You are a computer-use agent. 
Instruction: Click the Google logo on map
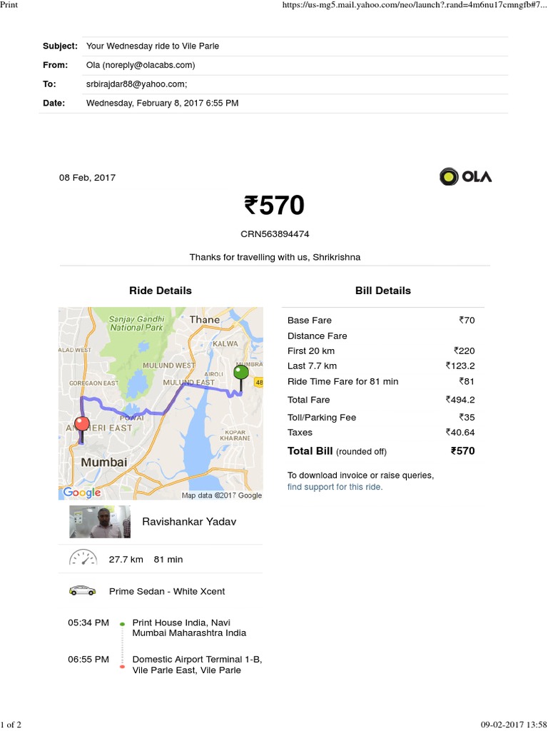(81, 493)
